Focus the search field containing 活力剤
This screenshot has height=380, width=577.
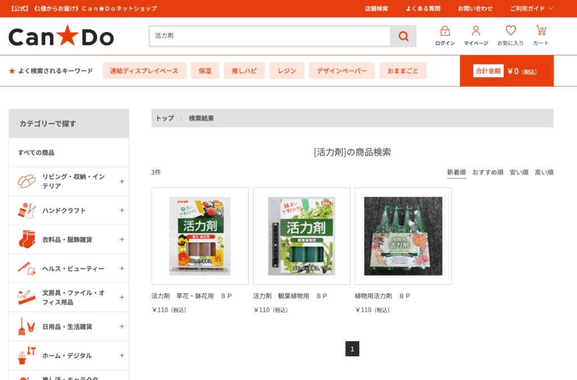click(270, 36)
